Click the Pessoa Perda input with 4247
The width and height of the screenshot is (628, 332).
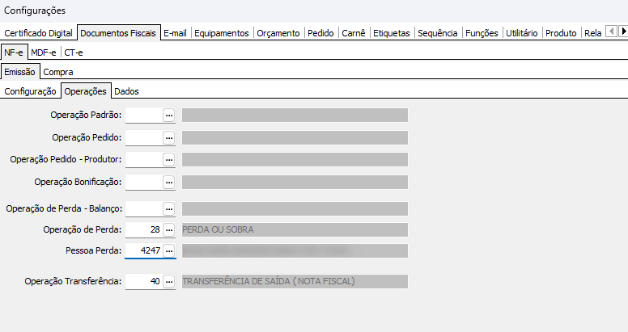click(144, 251)
